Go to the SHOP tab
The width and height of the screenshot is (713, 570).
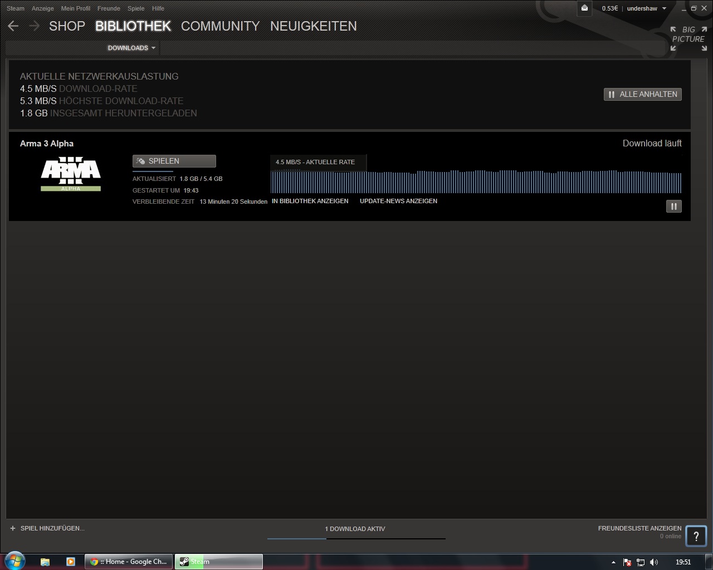pos(67,26)
